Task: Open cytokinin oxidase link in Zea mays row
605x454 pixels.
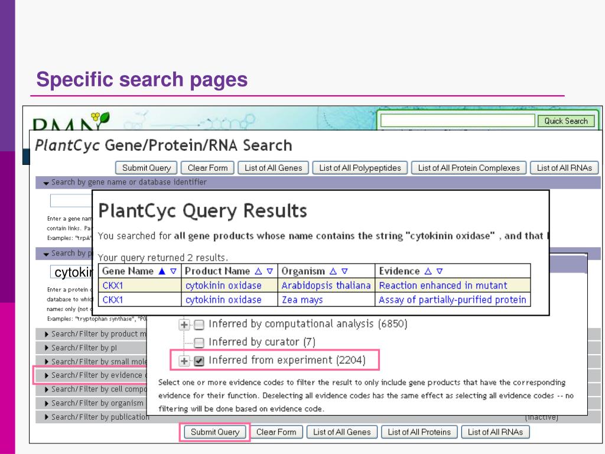Action: [x=223, y=300]
